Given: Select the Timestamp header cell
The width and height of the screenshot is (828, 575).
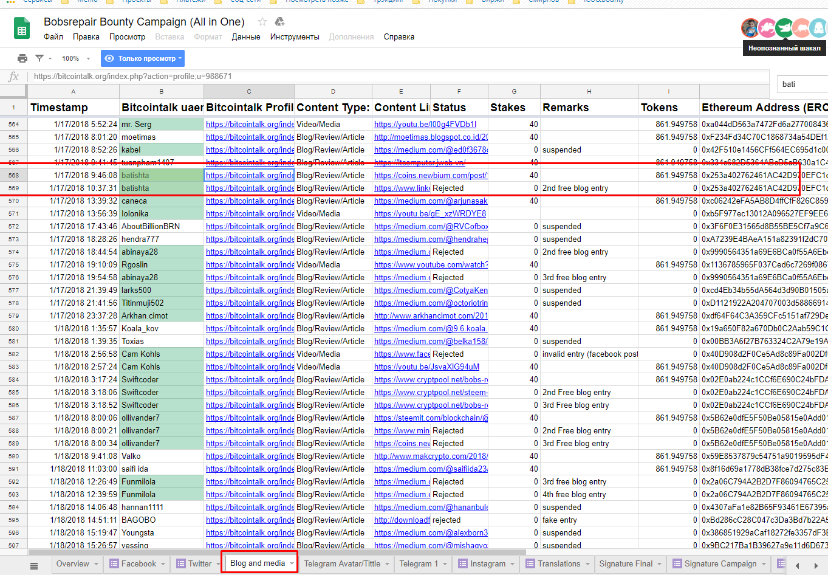Looking at the screenshot, I should tap(74, 108).
